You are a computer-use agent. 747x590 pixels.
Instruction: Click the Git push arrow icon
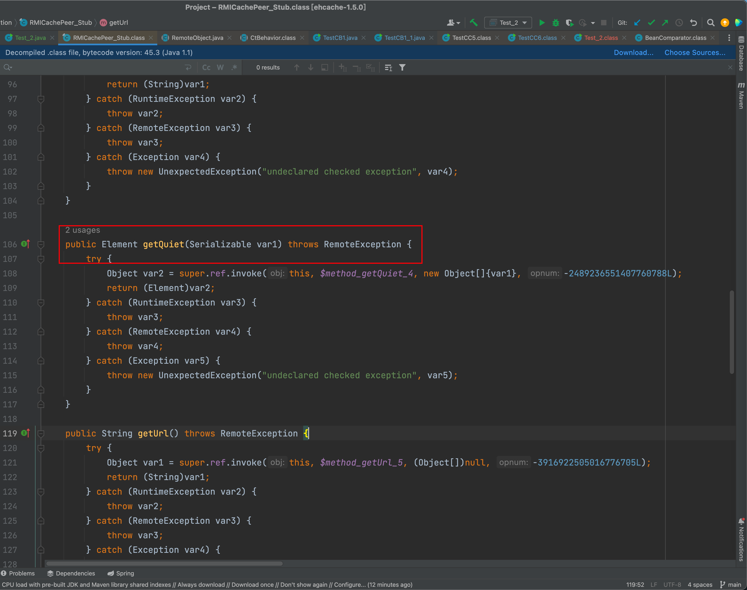pos(665,23)
